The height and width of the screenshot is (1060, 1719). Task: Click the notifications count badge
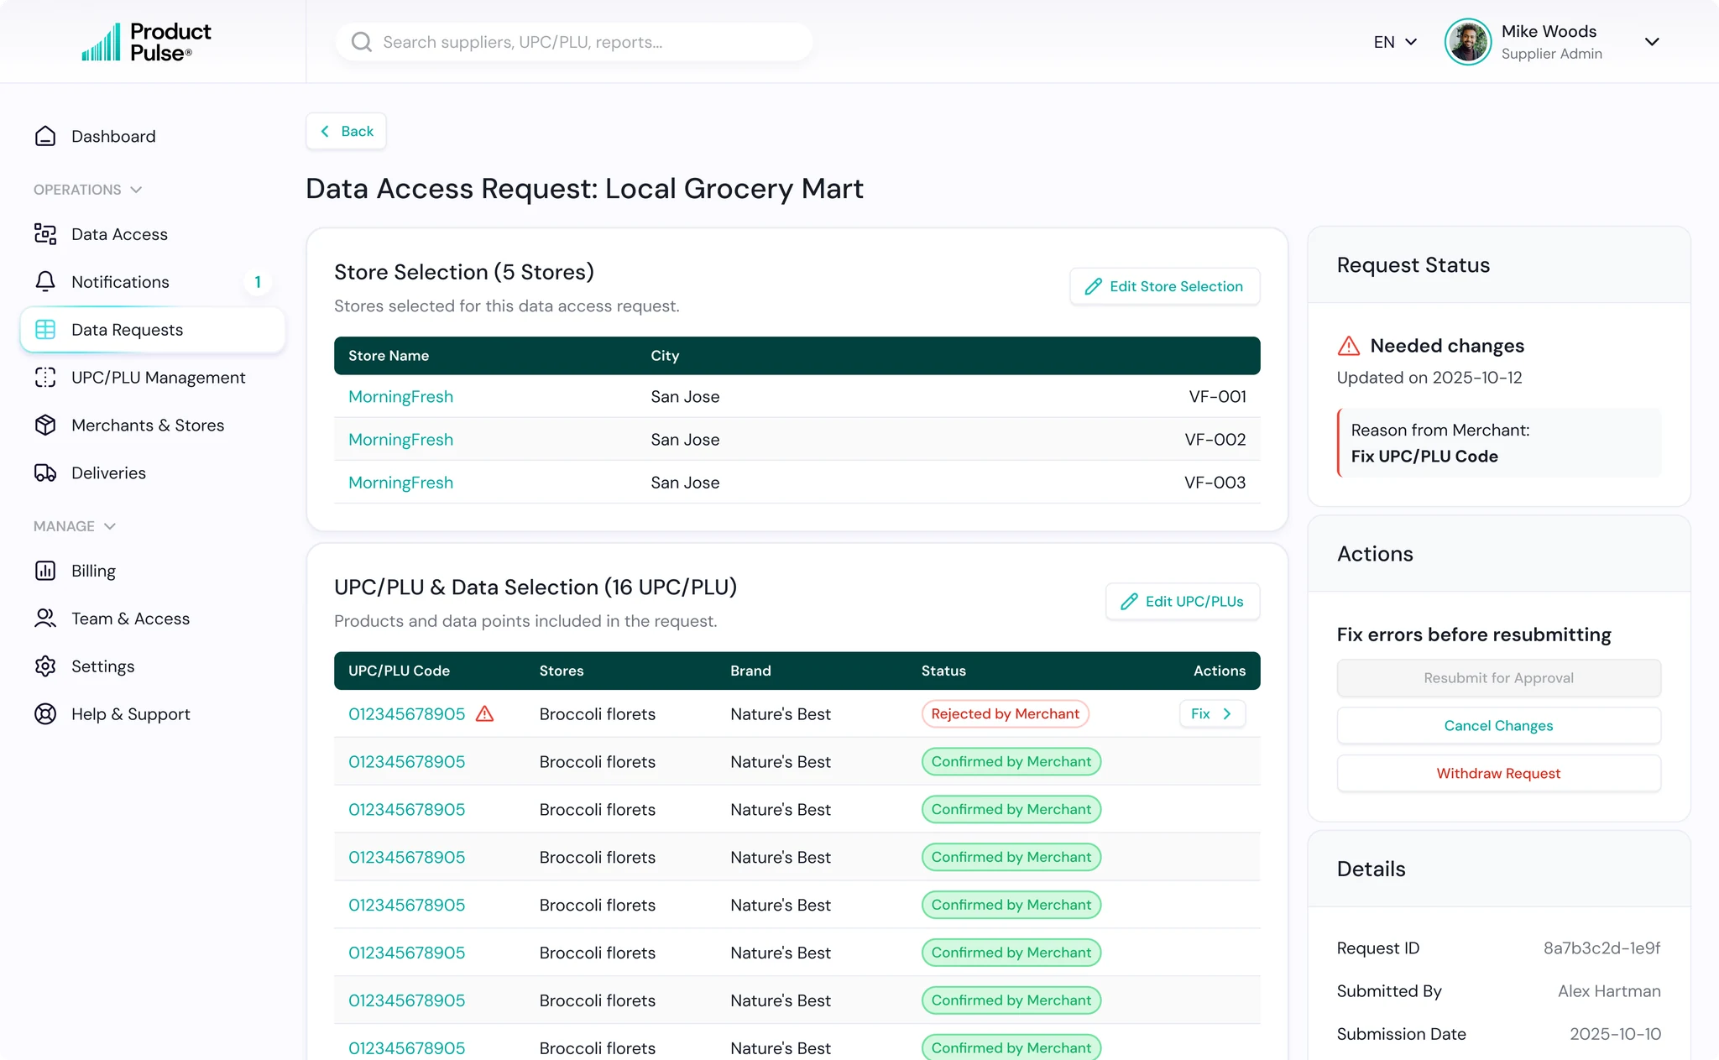tap(258, 282)
